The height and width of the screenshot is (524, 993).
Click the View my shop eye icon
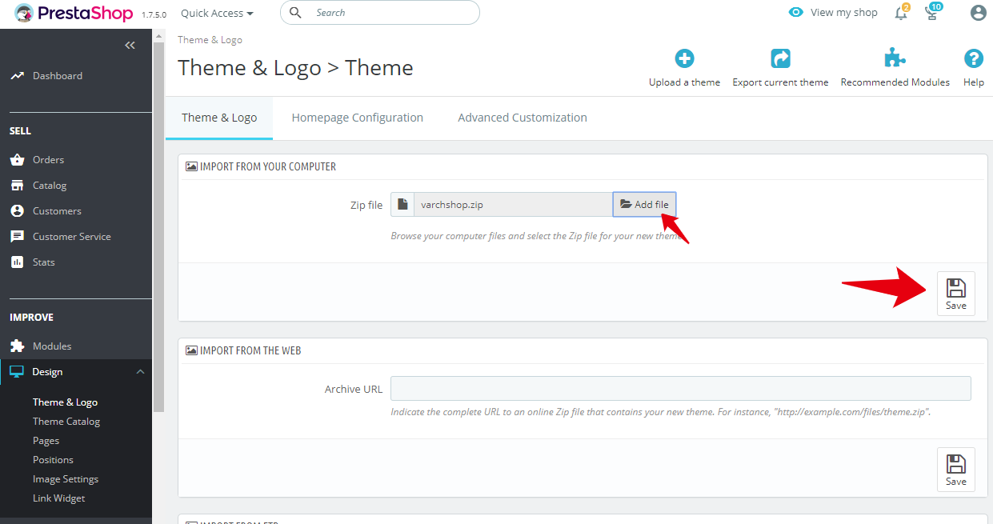tap(795, 13)
